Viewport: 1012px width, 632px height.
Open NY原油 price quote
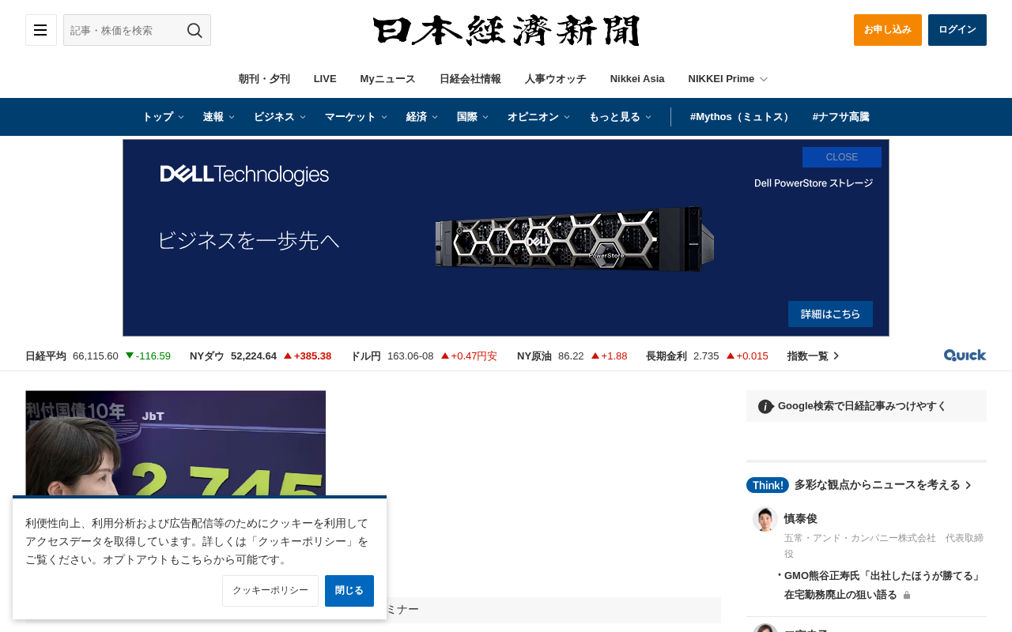pos(572,355)
